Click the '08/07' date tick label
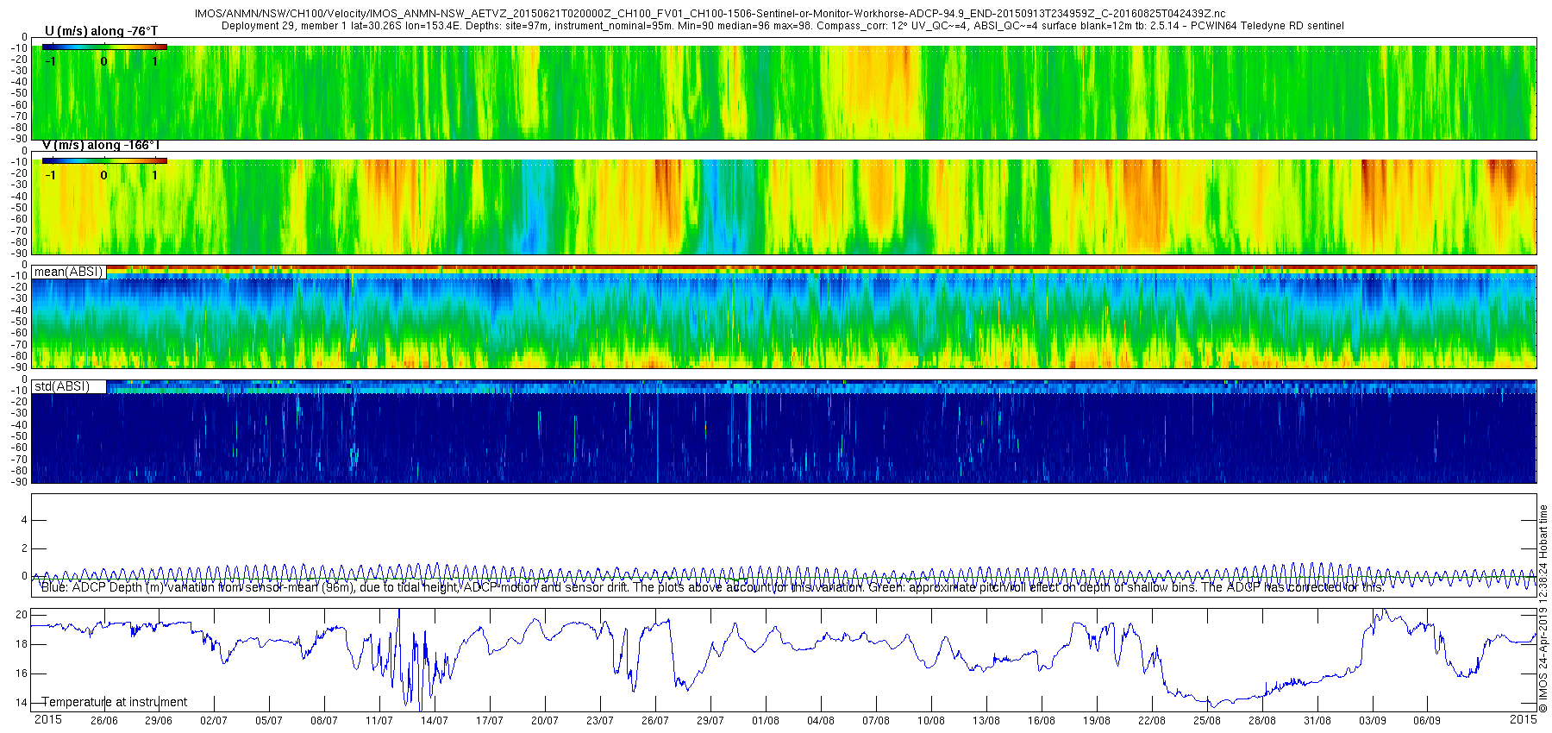This screenshot has width=1552, height=733. pos(324,721)
